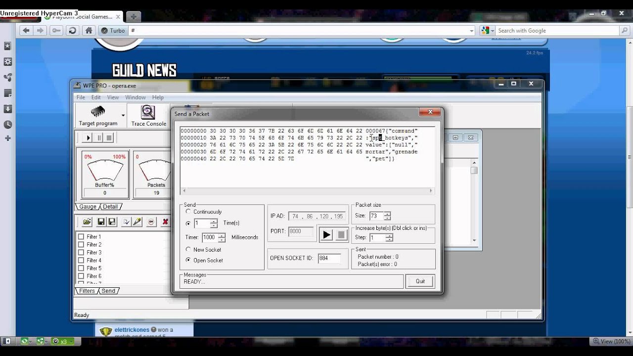Viewport: 633px width, 356px height.
Task: Start logging with the play button
Action: point(89,137)
